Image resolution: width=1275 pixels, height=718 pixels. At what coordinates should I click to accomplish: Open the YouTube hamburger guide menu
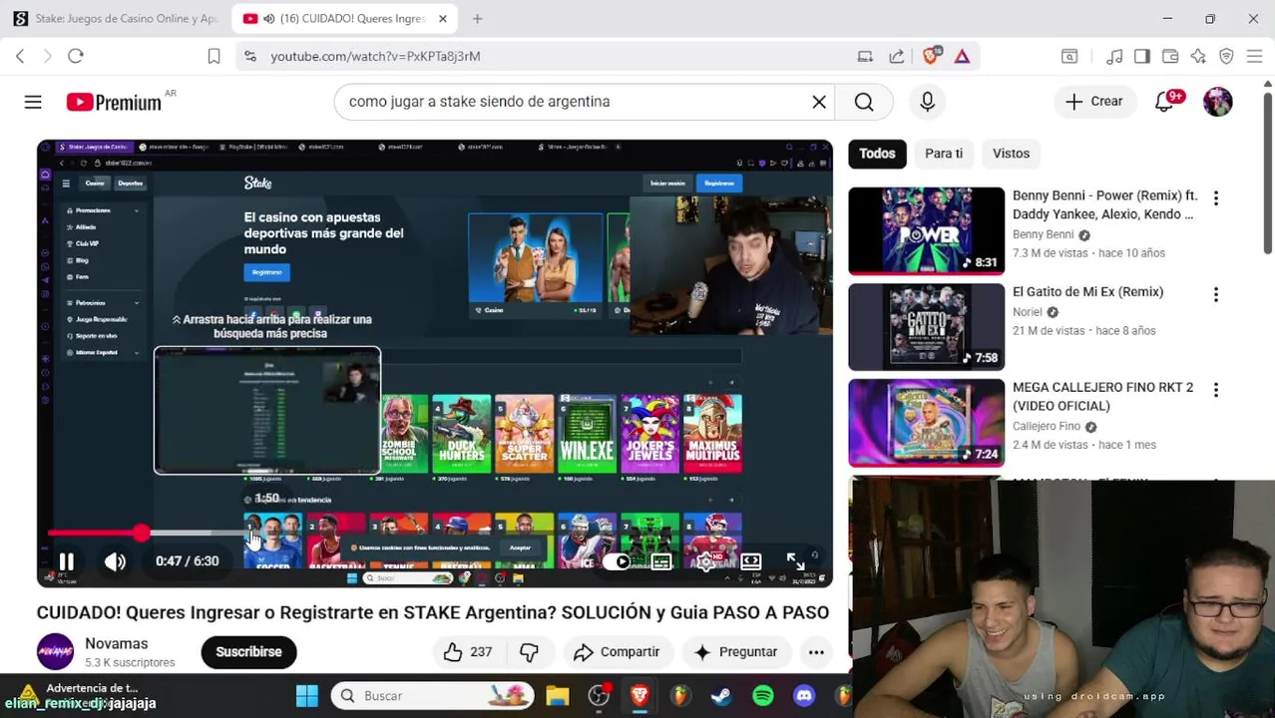click(33, 102)
